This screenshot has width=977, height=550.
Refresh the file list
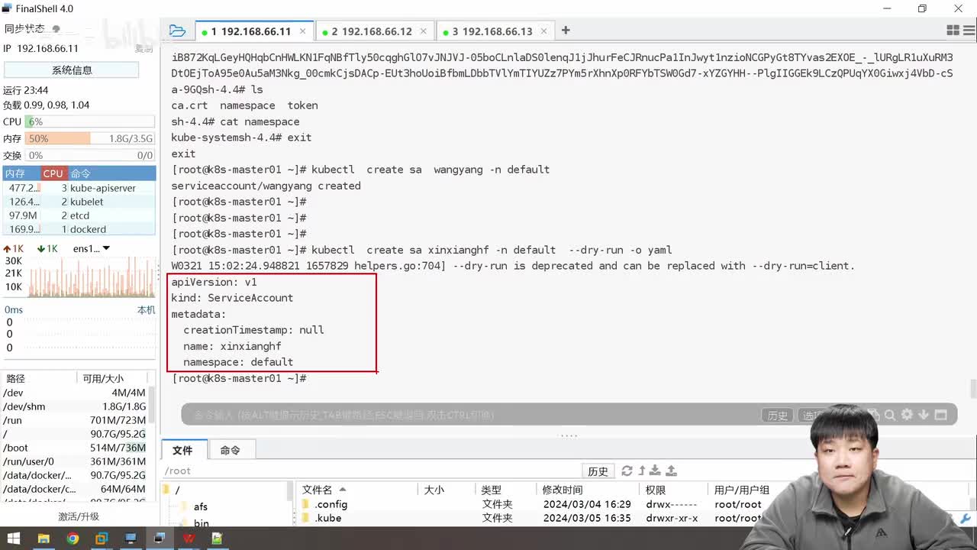pyautogui.click(x=627, y=471)
